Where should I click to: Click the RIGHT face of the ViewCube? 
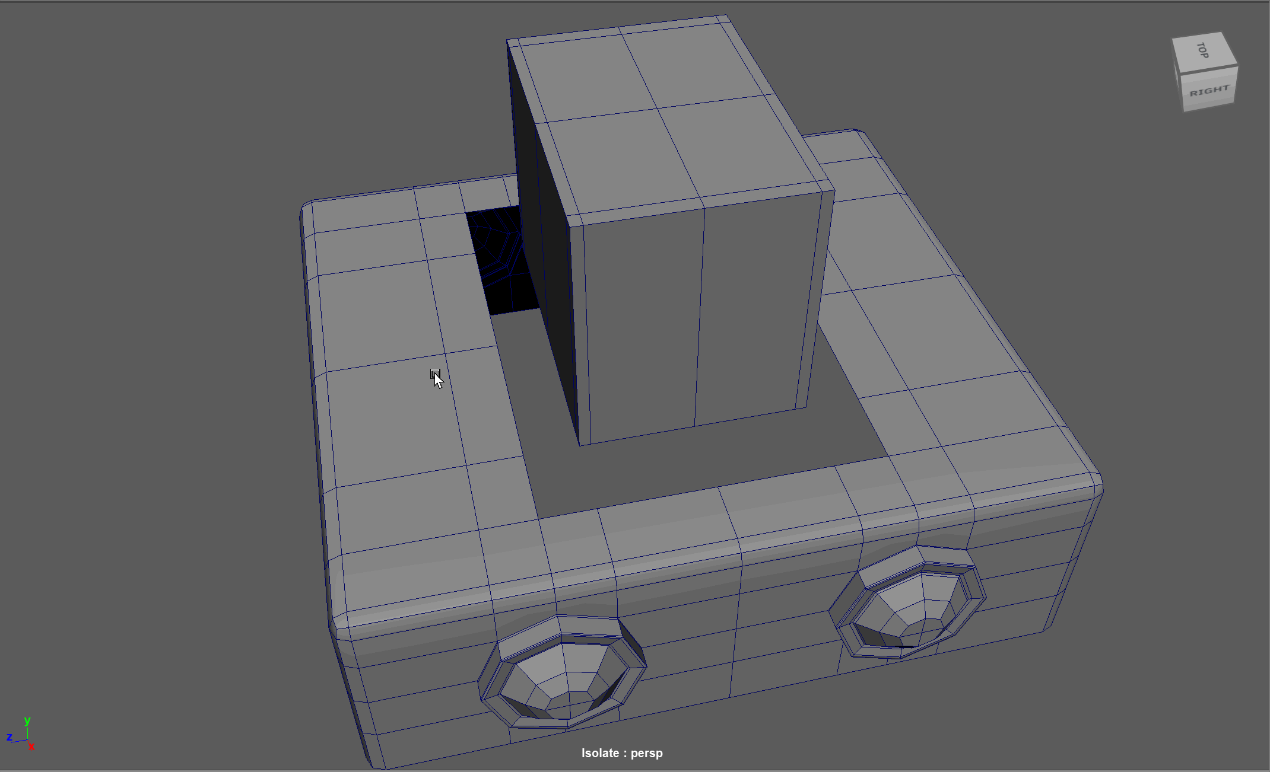(x=1209, y=91)
